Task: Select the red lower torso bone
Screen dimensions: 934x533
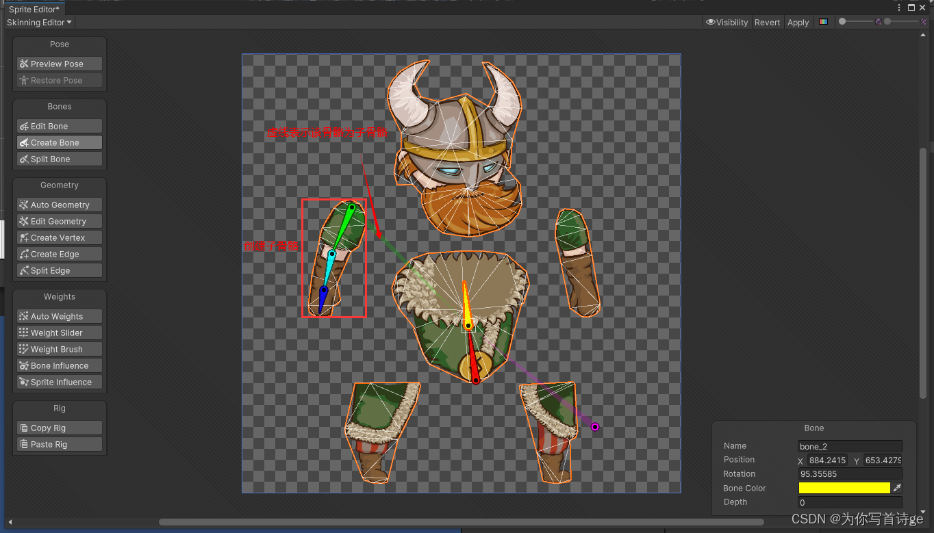Action: [472, 356]
